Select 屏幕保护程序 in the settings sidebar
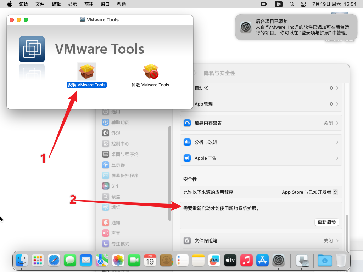The height and width of the screenshot is (272, 363). pos(135,176)
